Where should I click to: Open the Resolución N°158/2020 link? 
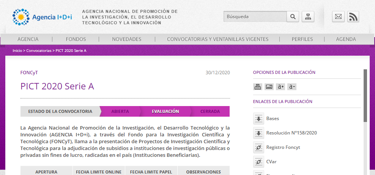291,133
